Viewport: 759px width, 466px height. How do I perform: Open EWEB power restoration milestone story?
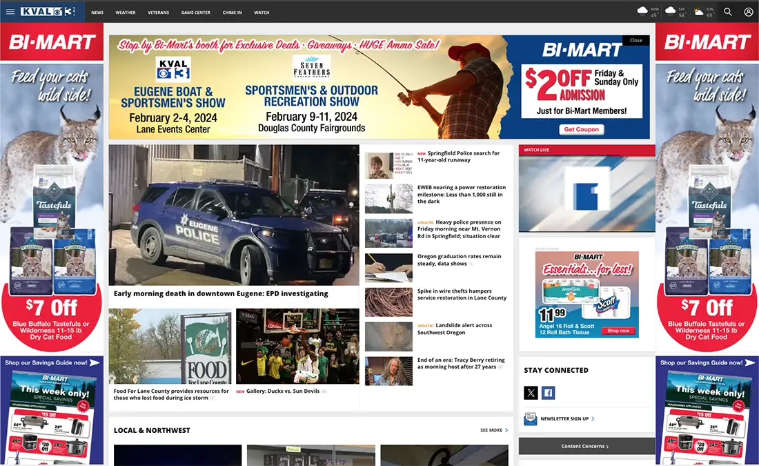pos(462,194)
